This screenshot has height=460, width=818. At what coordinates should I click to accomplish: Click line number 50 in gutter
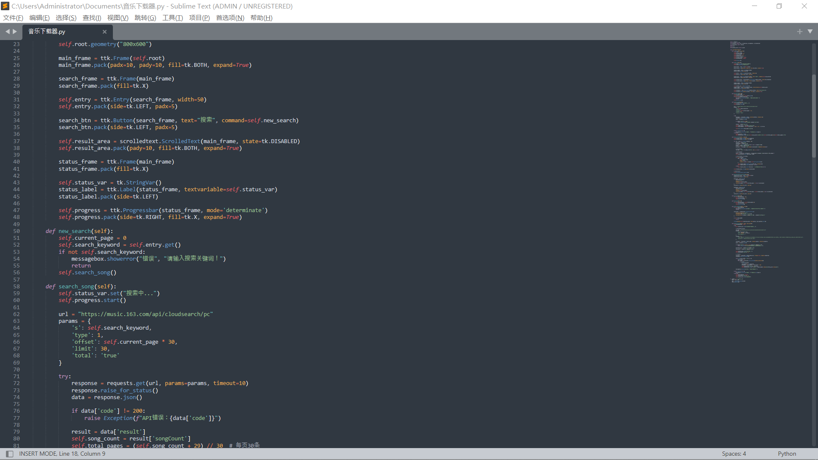[16, 231]
